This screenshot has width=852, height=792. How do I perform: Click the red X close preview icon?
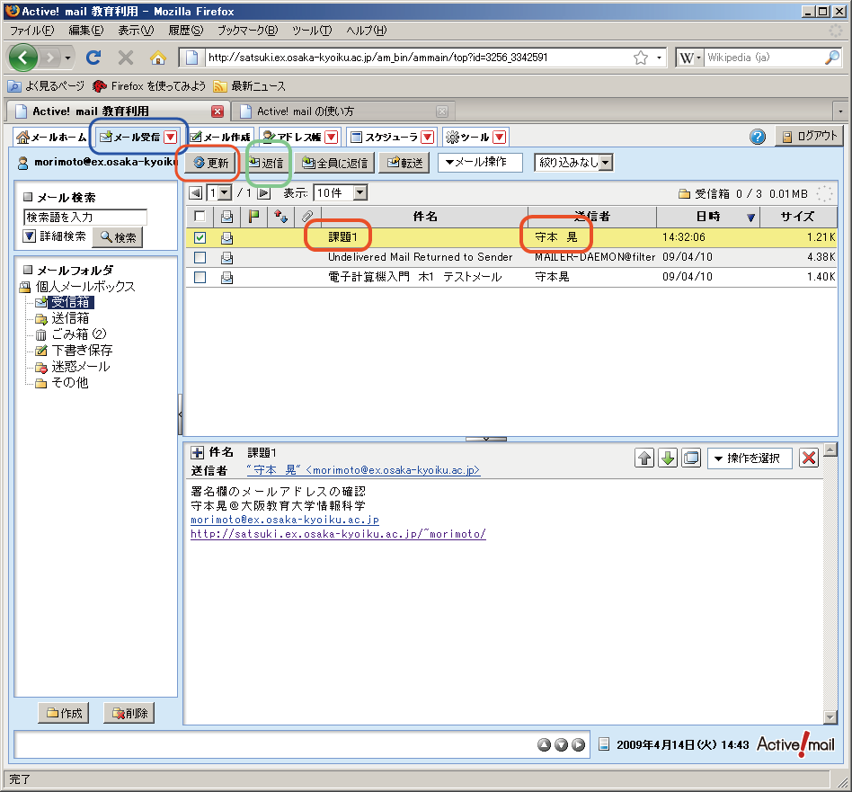coord(808,458)
